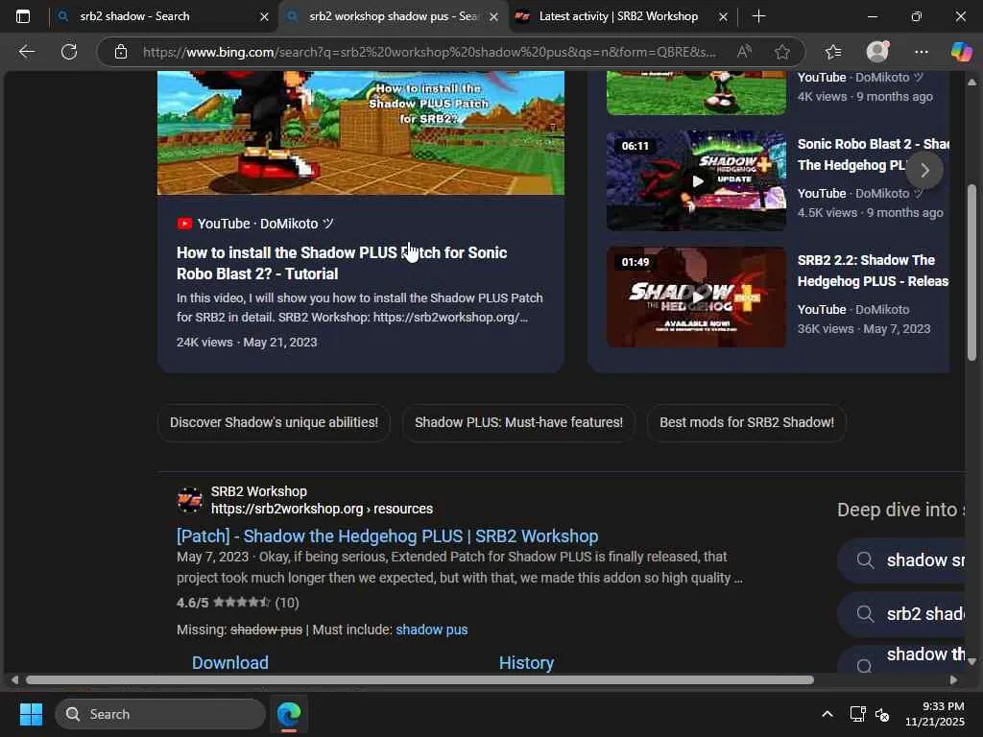The width and height of the screenshot is (983, 737).
Task: Open the srb2workshop.org resources URL
Action: coord(322,509)
